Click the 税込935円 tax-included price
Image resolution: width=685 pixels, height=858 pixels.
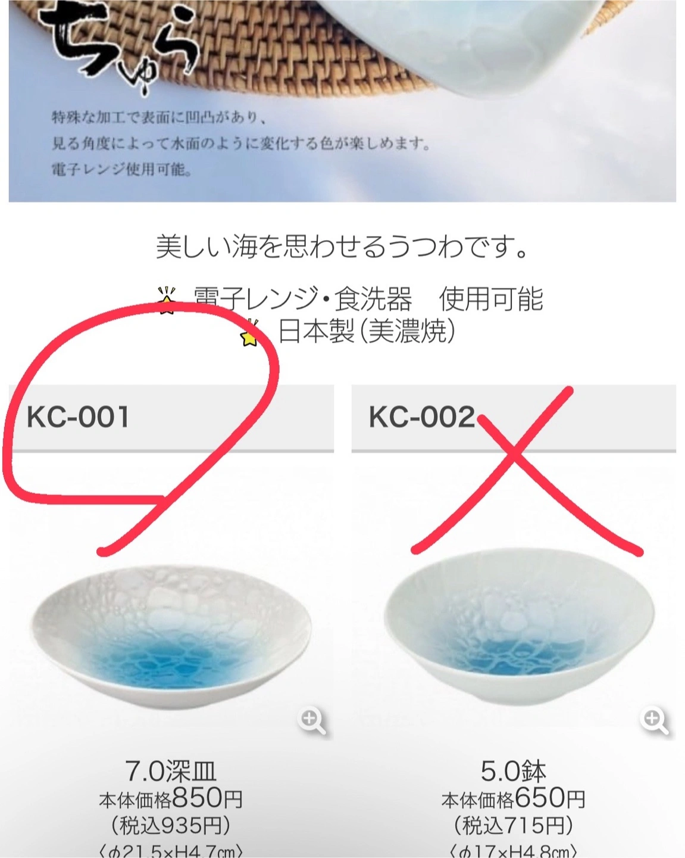tap(171, 826)
